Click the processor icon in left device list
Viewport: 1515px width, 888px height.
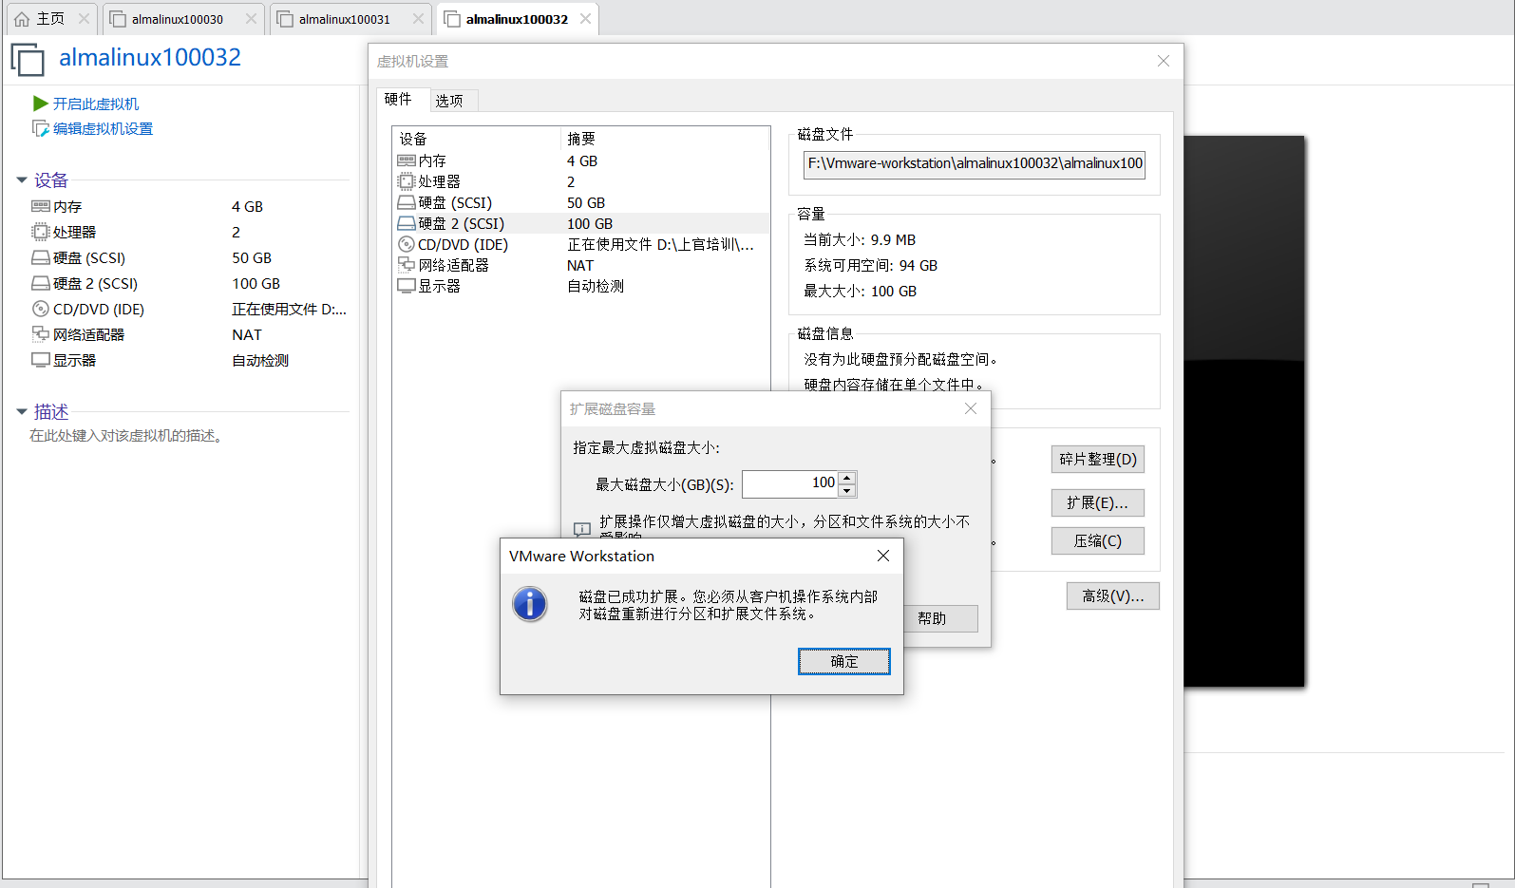41,232
